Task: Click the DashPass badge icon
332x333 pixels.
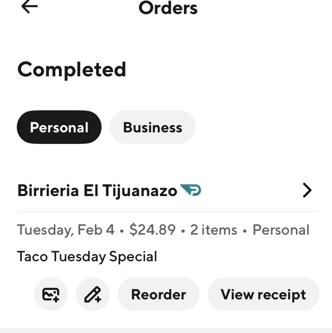Action: (191, 190)
